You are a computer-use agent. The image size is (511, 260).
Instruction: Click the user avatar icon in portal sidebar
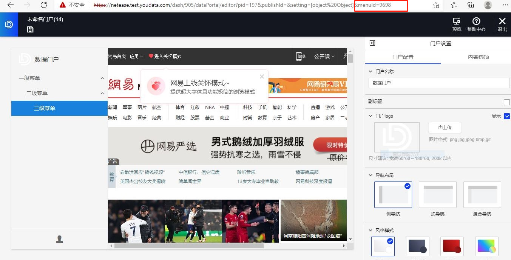[59, 239]
